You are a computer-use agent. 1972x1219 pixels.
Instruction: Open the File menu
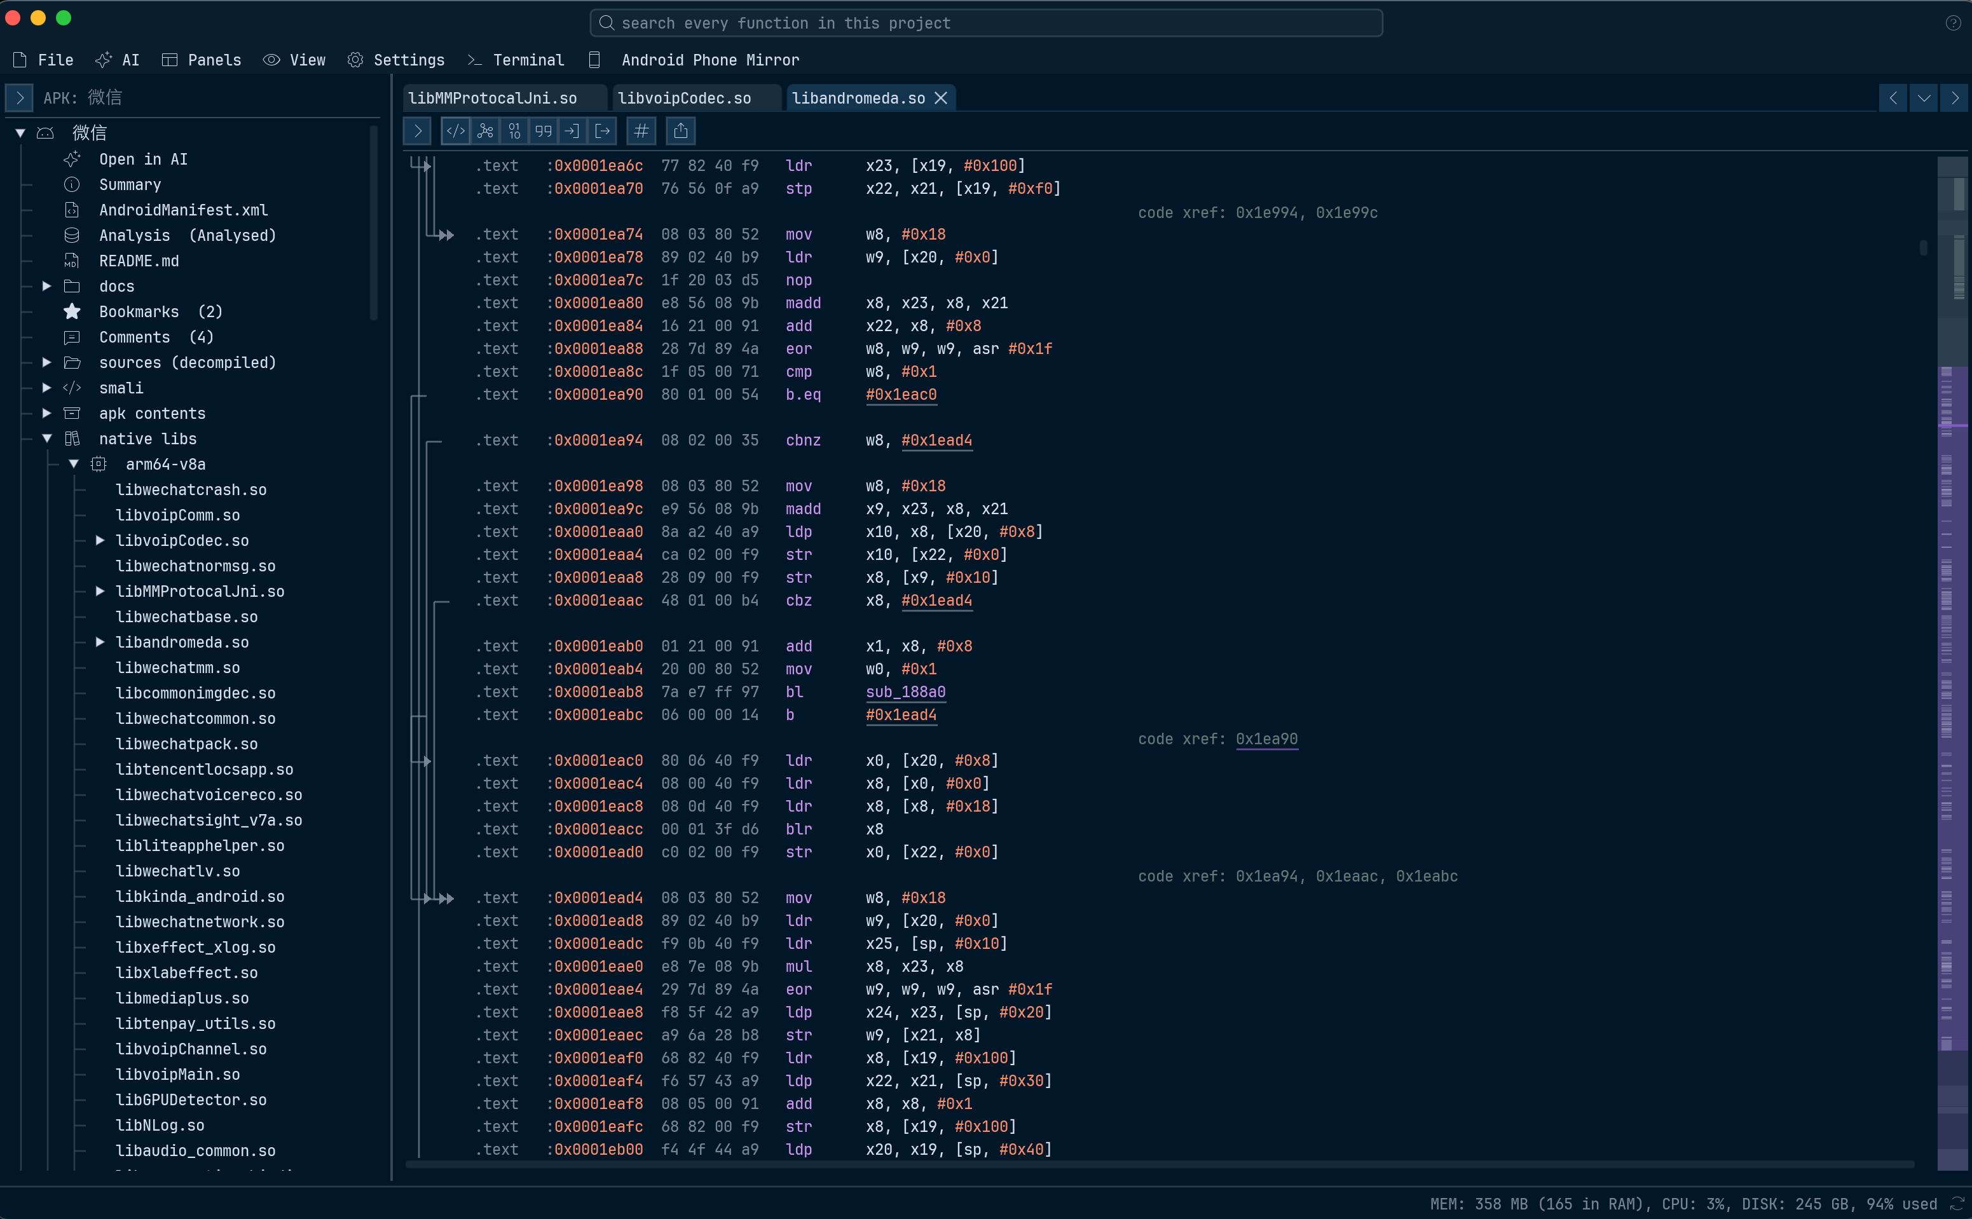click(43, 60)
